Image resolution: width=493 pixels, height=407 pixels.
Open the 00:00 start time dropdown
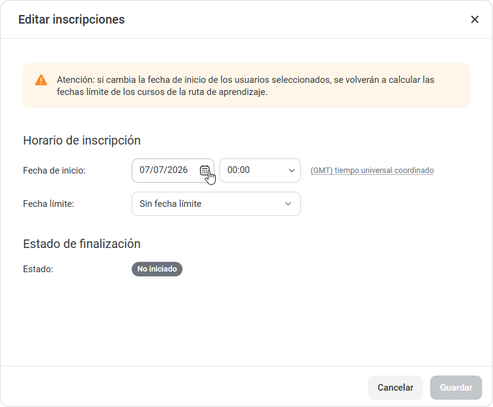click(260, 171)
